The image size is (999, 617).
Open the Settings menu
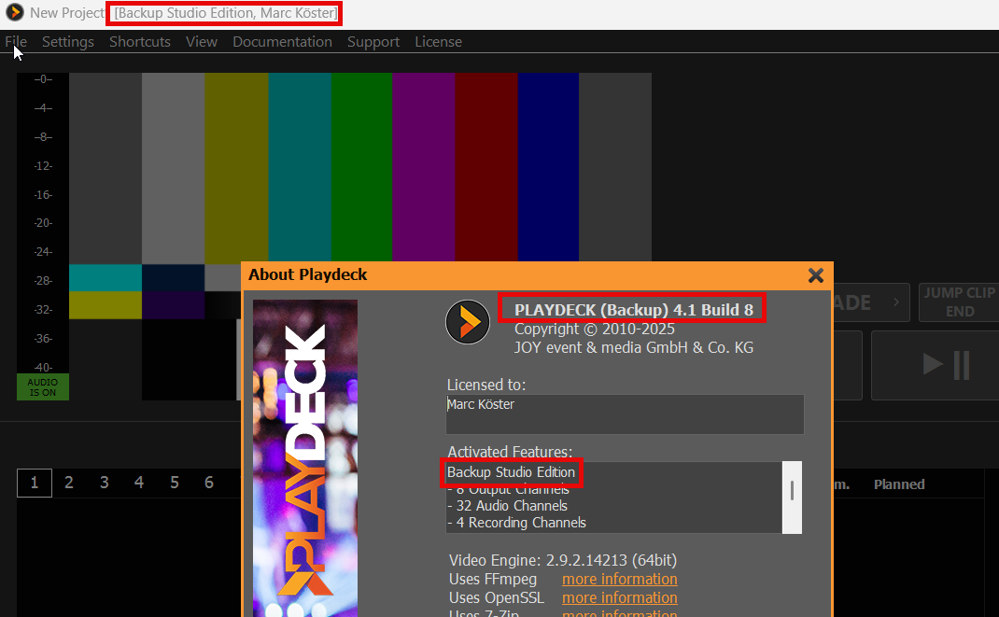pos(68,41)
